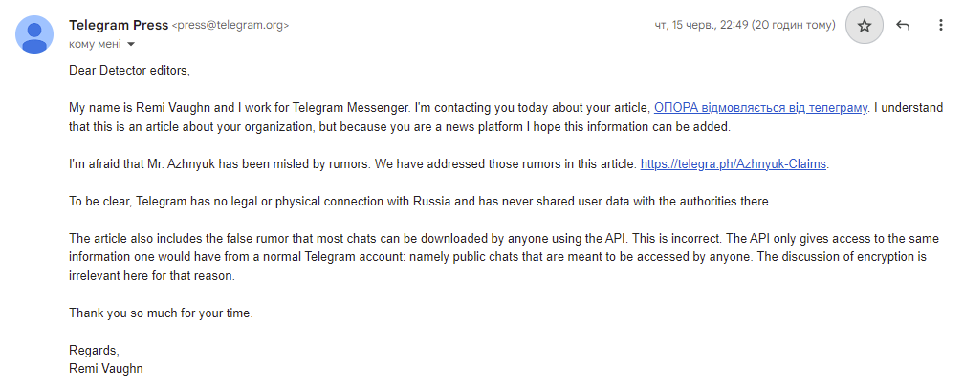The height and width of the screenshot is (389, 964).
Task: Click the greeting 'Dear Detector editors,'
Action: (136, 71)
